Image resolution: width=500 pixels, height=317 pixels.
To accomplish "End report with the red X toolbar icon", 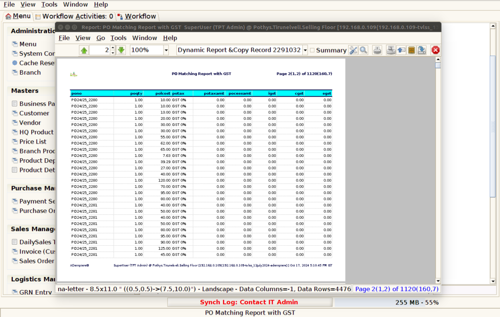I will click(x=436, y=50).
